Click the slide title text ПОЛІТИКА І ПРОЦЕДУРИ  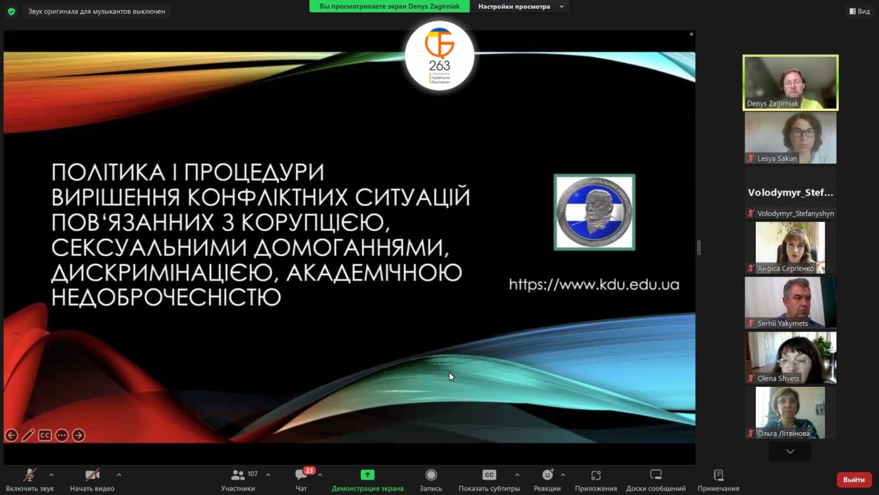pyautogui.click(x=187, y=172)
